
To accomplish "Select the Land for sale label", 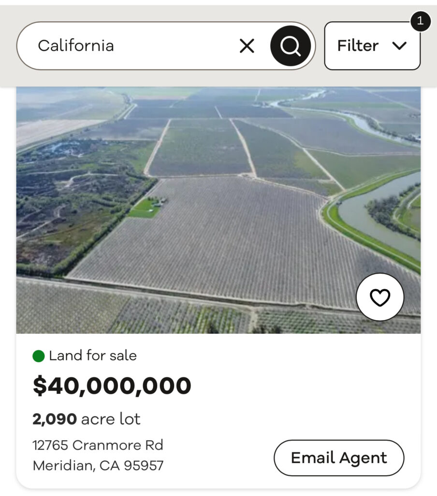I will [93, 356].
